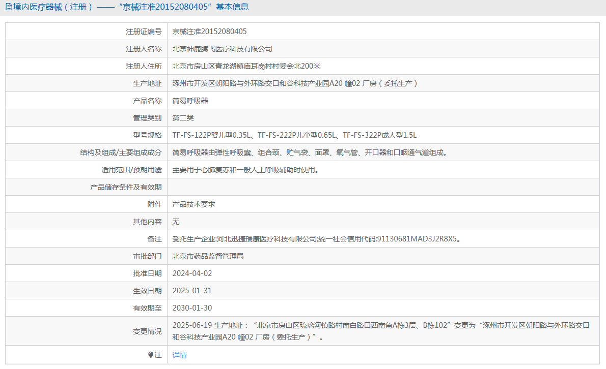Select remark text 受托生产企业:河北迅捷瑞康

click(x=317, y=239)
